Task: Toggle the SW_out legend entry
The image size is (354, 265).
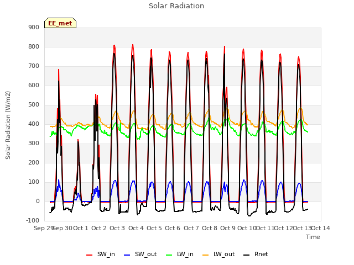Action: [x=140, y=254]
